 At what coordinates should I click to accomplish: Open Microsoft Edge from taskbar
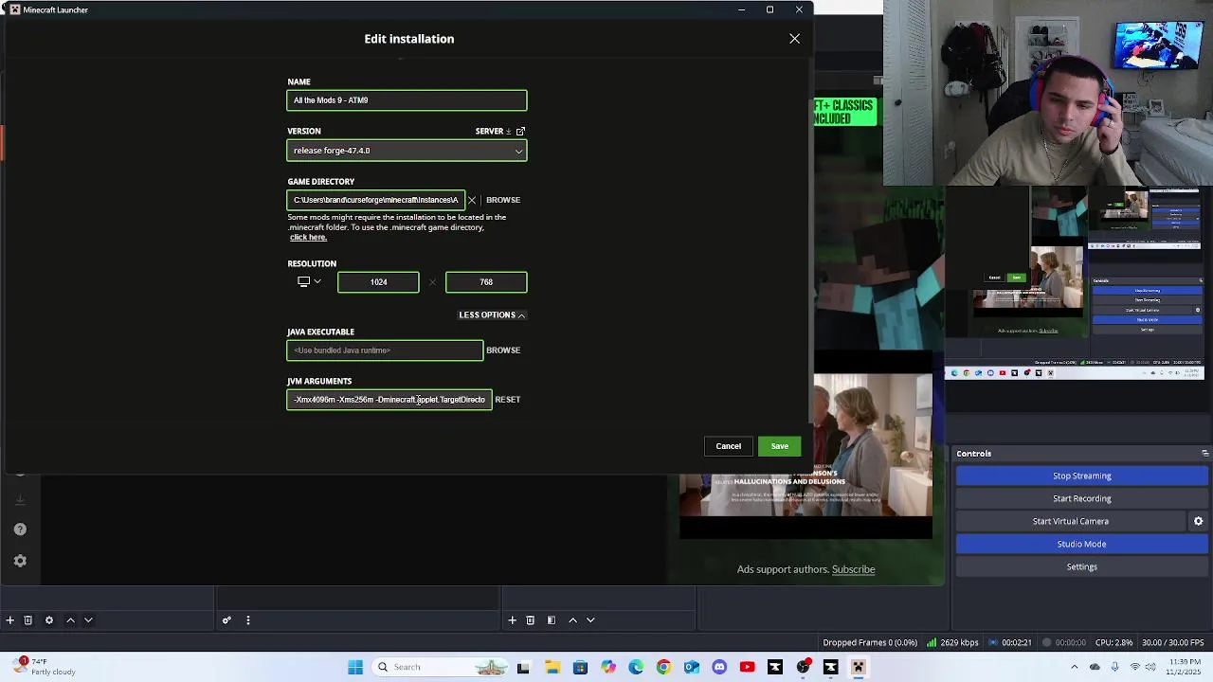[x=636, y=667]
